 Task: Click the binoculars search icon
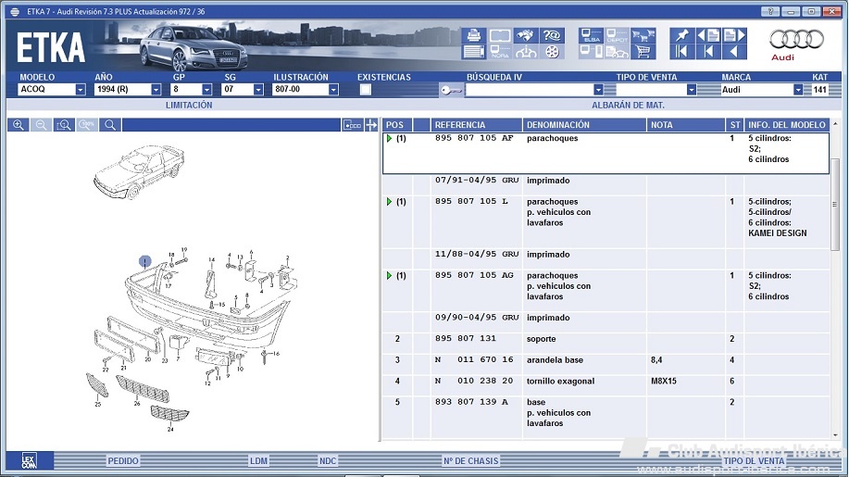pos(526,35)
